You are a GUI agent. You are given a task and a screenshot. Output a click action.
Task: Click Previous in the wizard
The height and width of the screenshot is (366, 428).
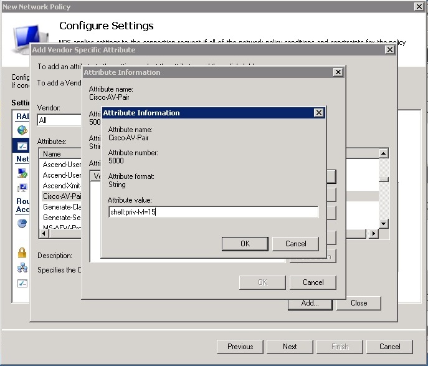pyautogui.click(x=240, y=347)
